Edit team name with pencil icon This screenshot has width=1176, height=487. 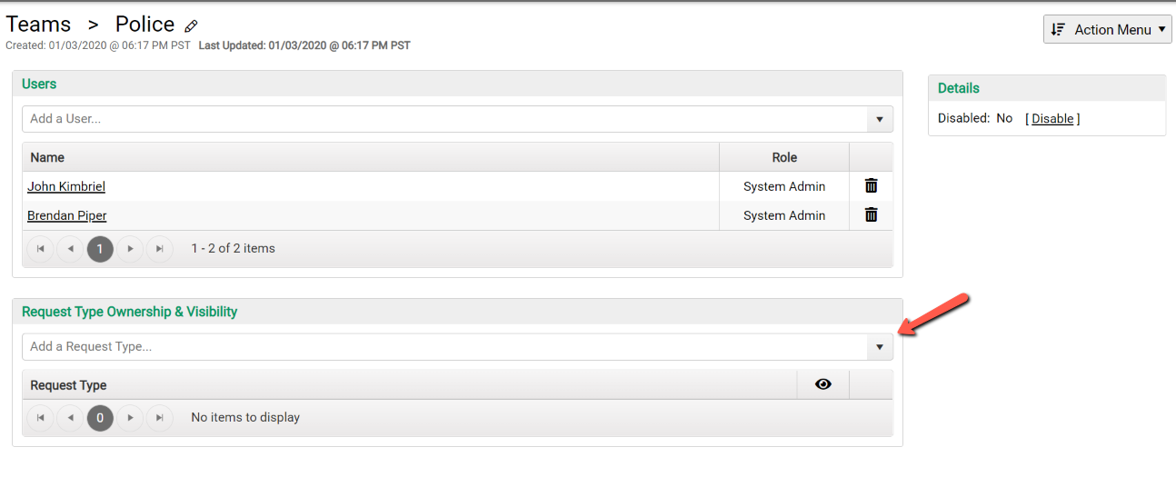pyautogui.click(x=191, y=26)
